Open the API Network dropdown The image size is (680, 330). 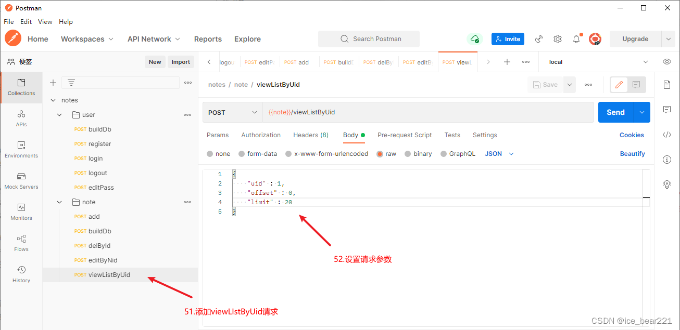tap(154, 39)
